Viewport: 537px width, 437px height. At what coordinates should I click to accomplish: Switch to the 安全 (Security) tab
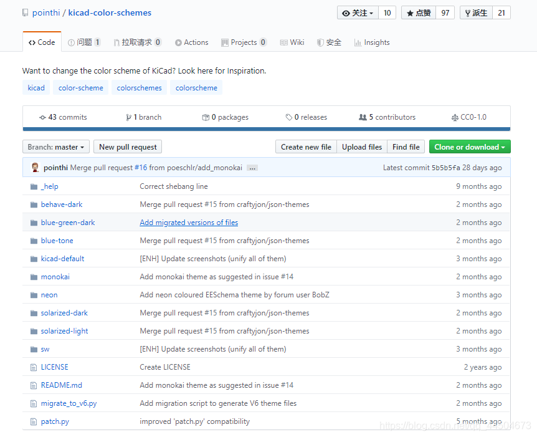(329, 42)
